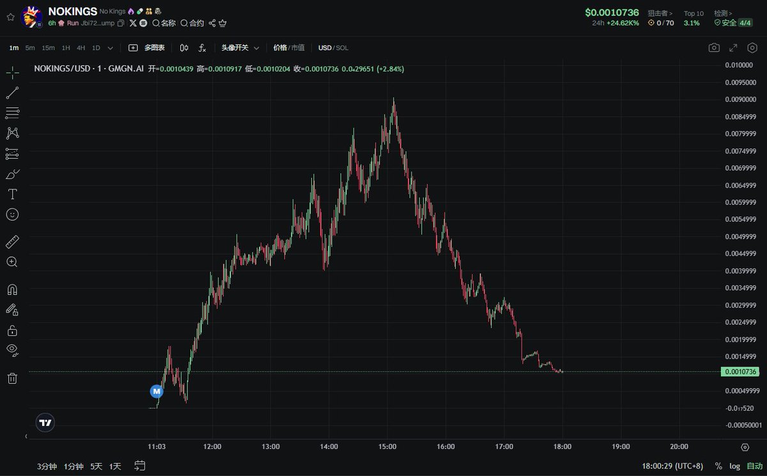This screenshot has width=767, height=476.
Task: Select the trend line drawing tool
Action: [12, 93]
